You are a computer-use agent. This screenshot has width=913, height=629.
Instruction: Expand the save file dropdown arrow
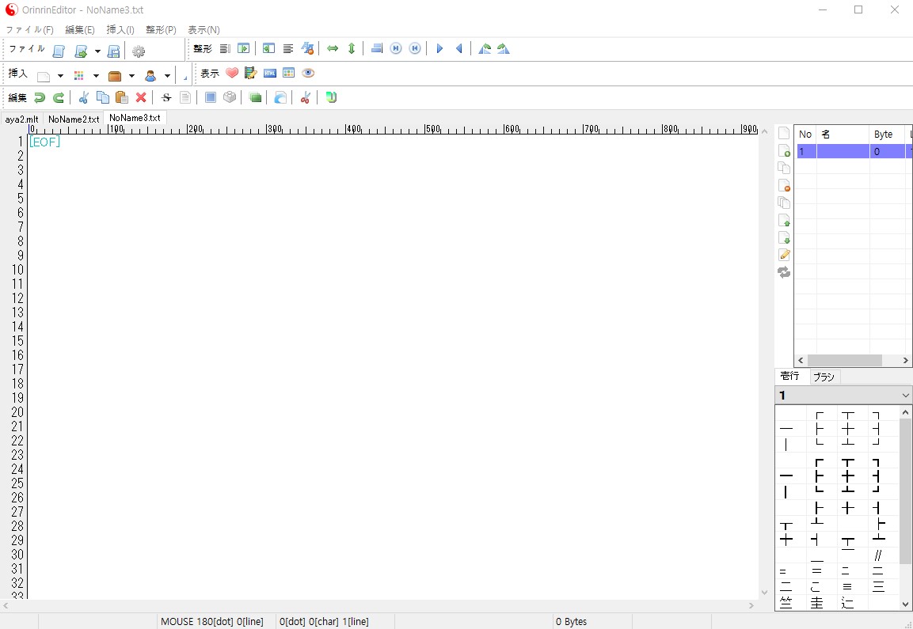click(97, 52)
